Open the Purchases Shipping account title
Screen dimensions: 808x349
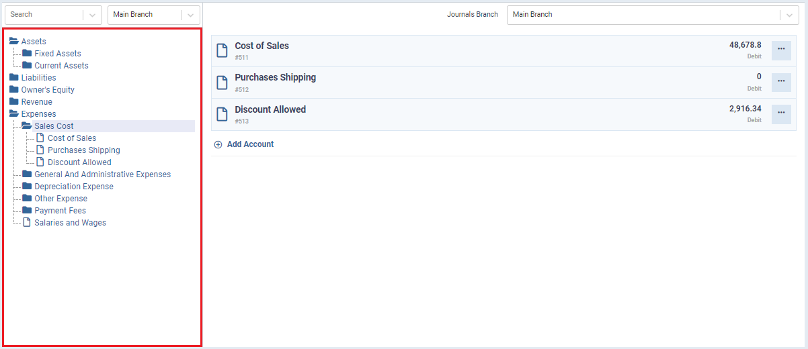pos(275,77)
